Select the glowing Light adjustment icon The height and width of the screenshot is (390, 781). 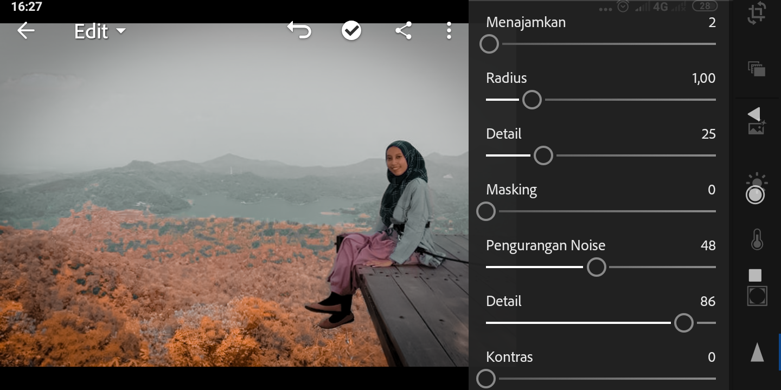click(756, 191)
